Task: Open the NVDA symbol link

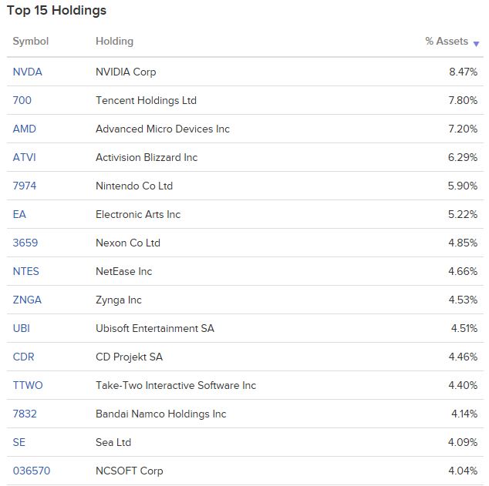Action: pyautogui.click(x=28, y=72)
